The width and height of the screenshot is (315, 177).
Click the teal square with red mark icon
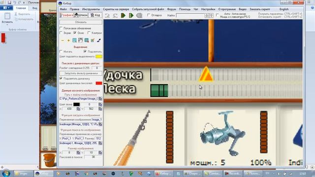pos(87,40)
